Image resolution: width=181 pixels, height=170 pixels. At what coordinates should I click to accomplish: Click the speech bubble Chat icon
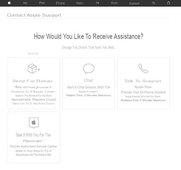tap(89, 69)
